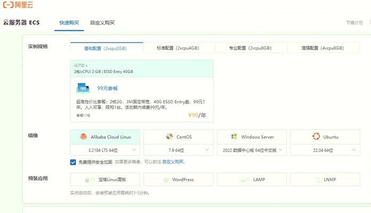This screenshot has width=371, height=213.
Task: Select the 宝塔Linux面板 preinstalled app
Action: coord(105,179)
